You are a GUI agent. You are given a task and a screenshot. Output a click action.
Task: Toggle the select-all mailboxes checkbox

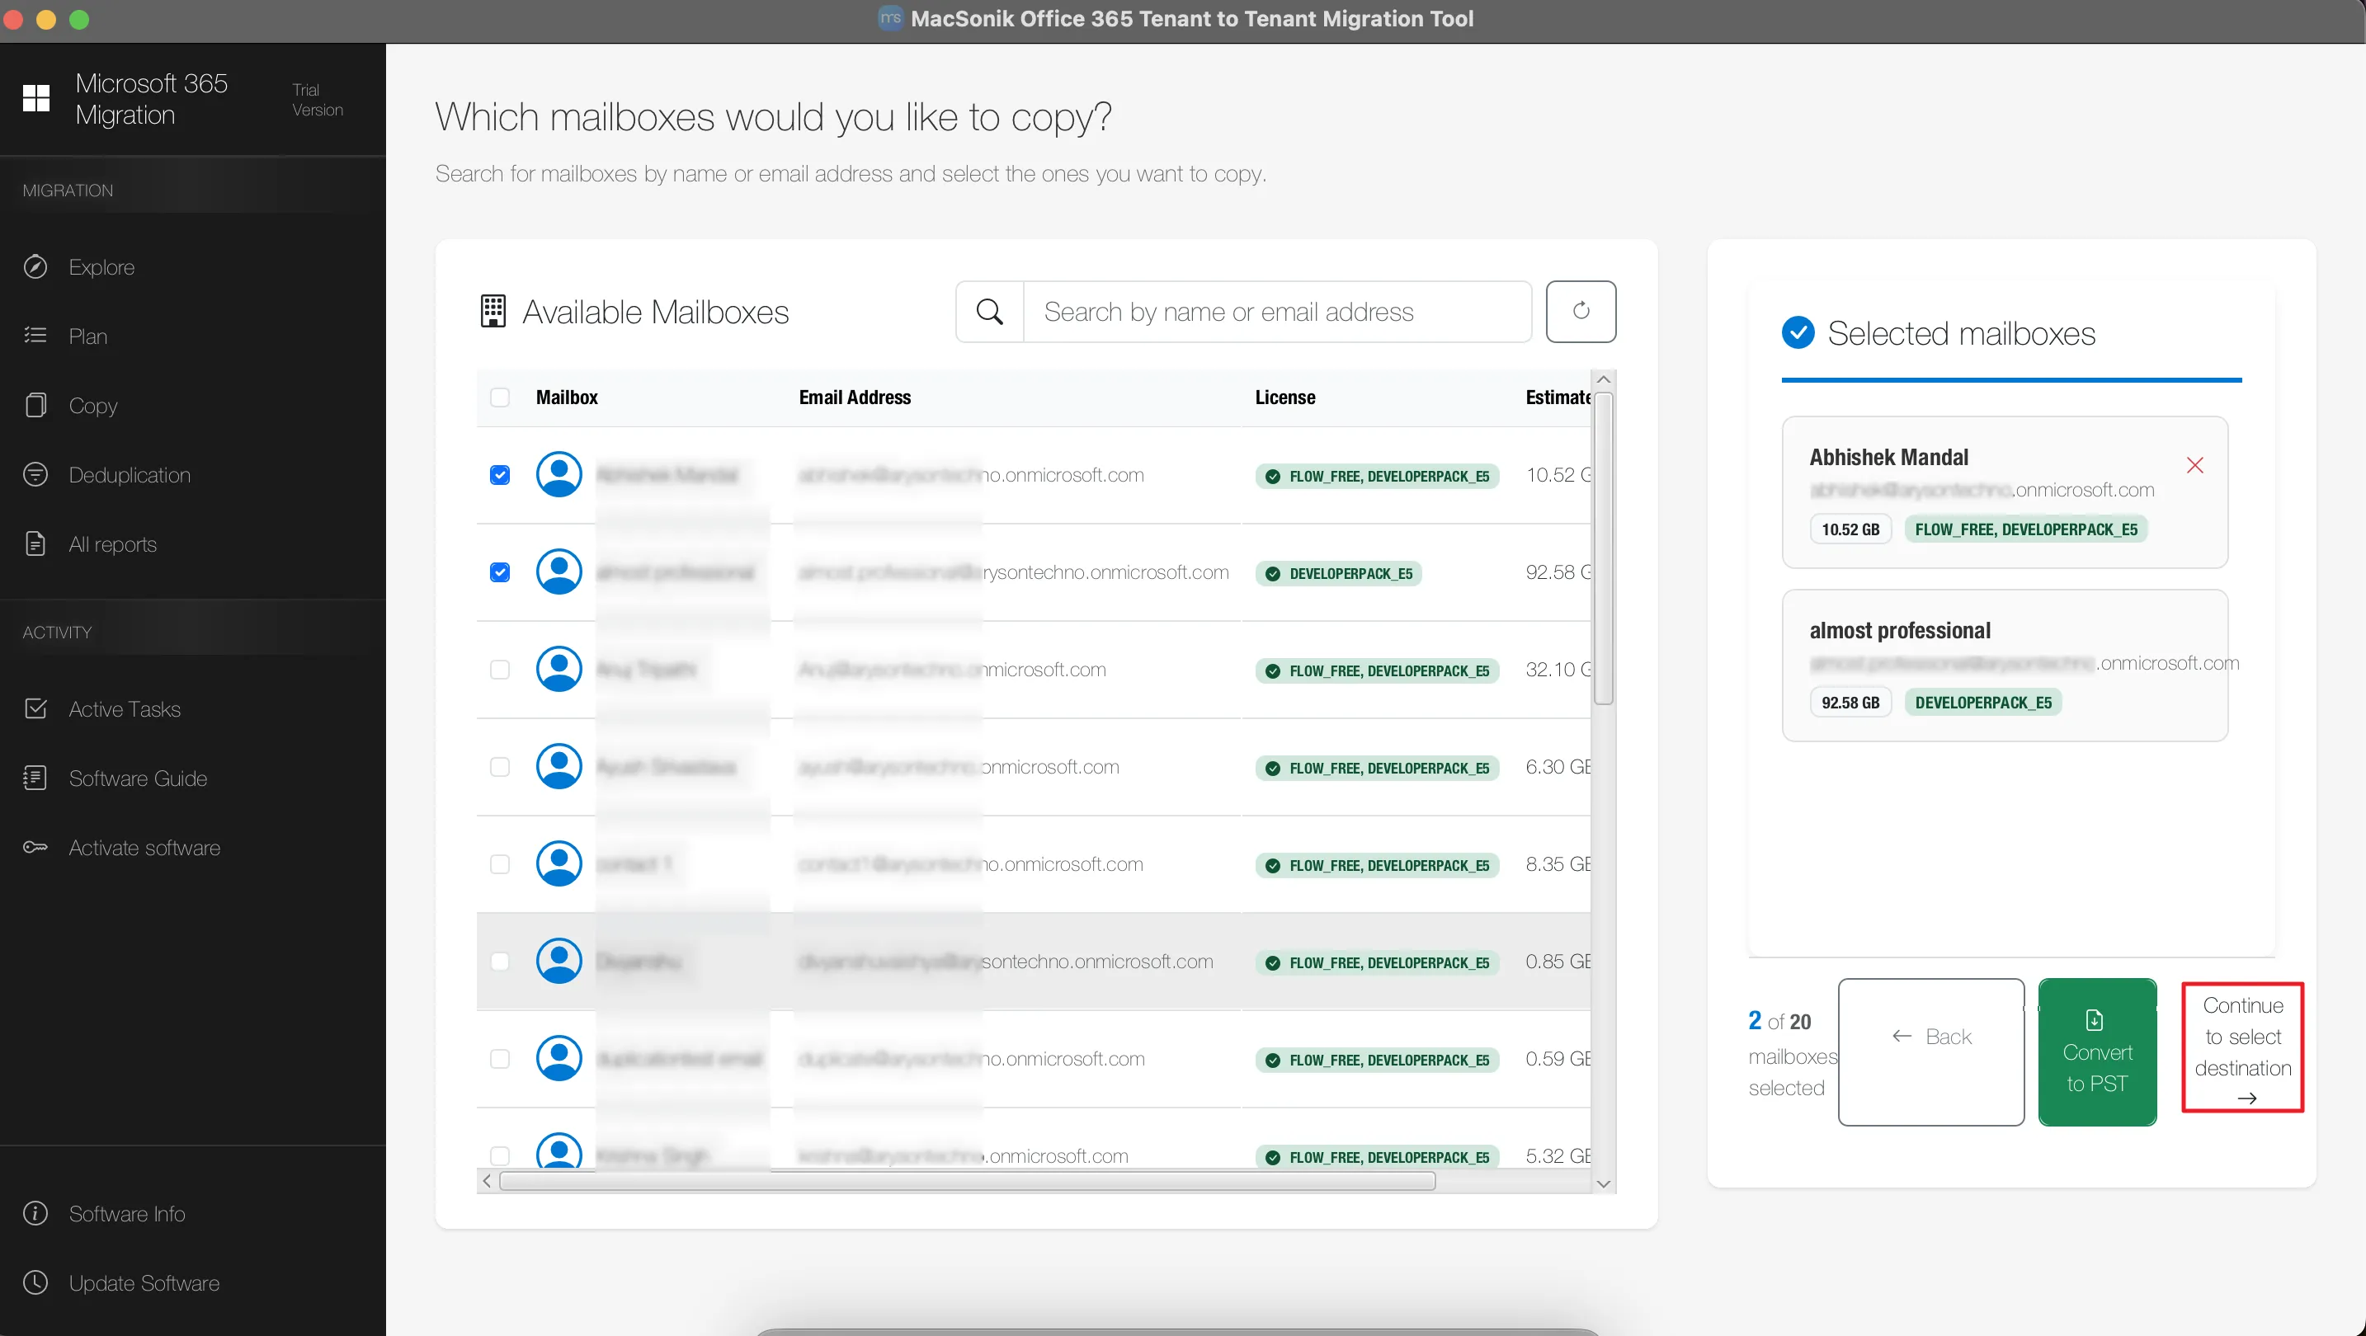[500, 398]
